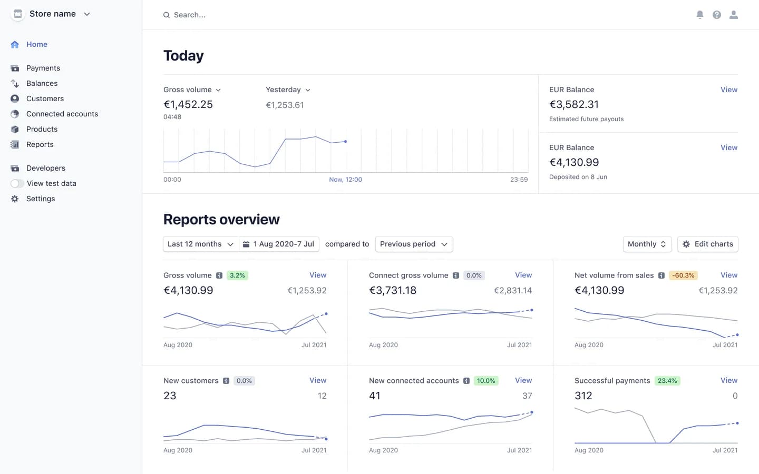View the estimated future payouts EUR Balance
Screen dimensions: 759x474
click(729, 90)
